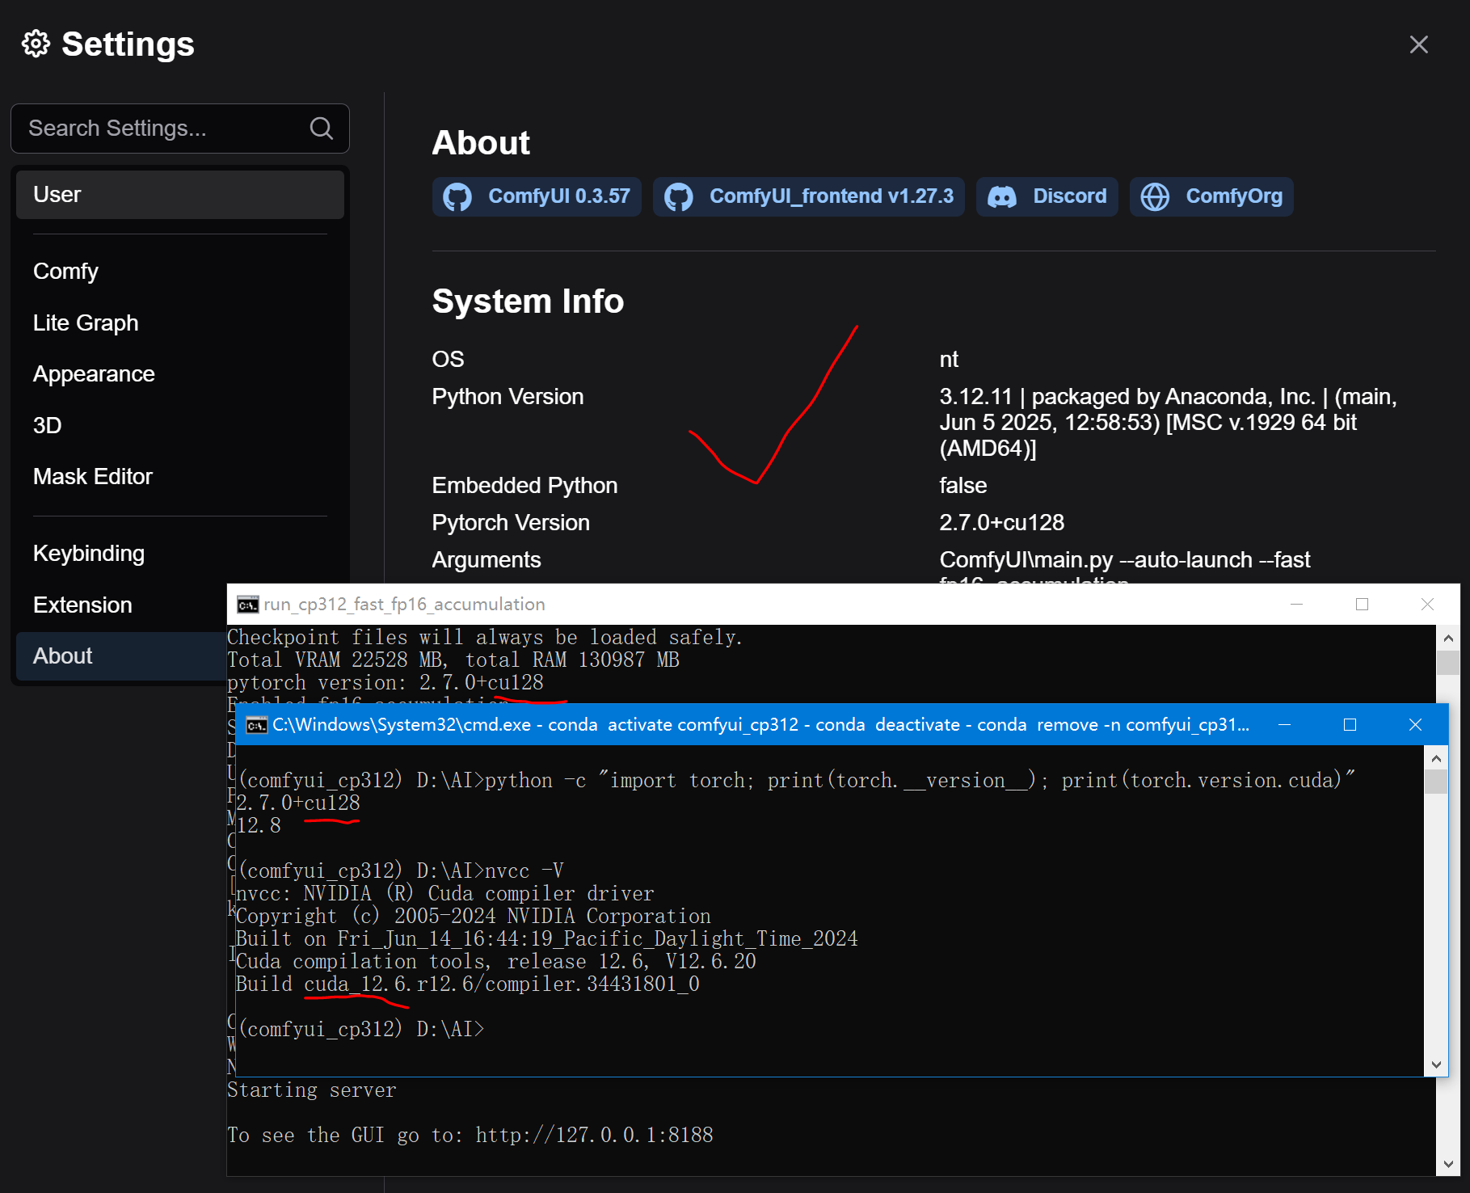
Task: Click the '12.8' CUDA version output line
Action: (259, 825)
